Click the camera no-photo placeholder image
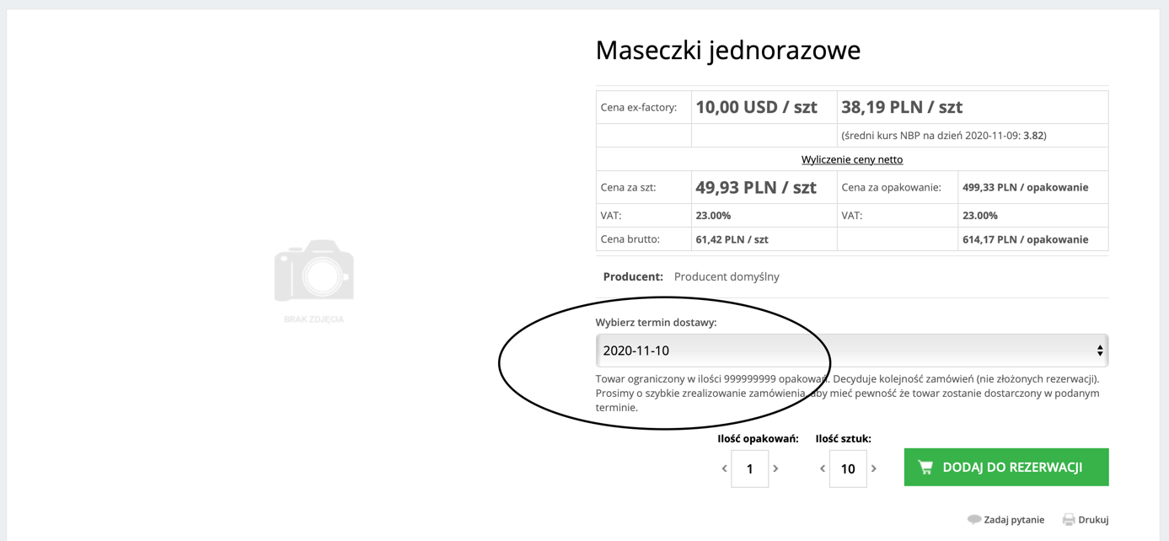The width and height of the screenshot is (1169, 541). tap(314, 270)
